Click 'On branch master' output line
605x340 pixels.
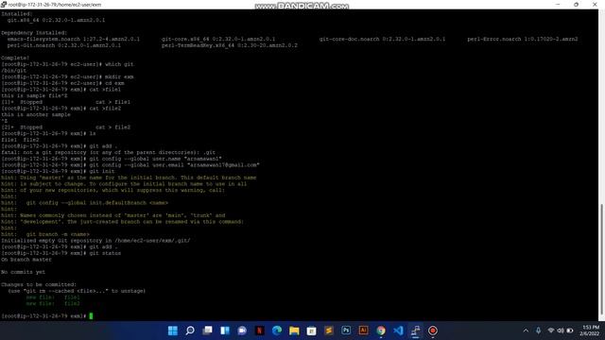click(x=26, y=260)
